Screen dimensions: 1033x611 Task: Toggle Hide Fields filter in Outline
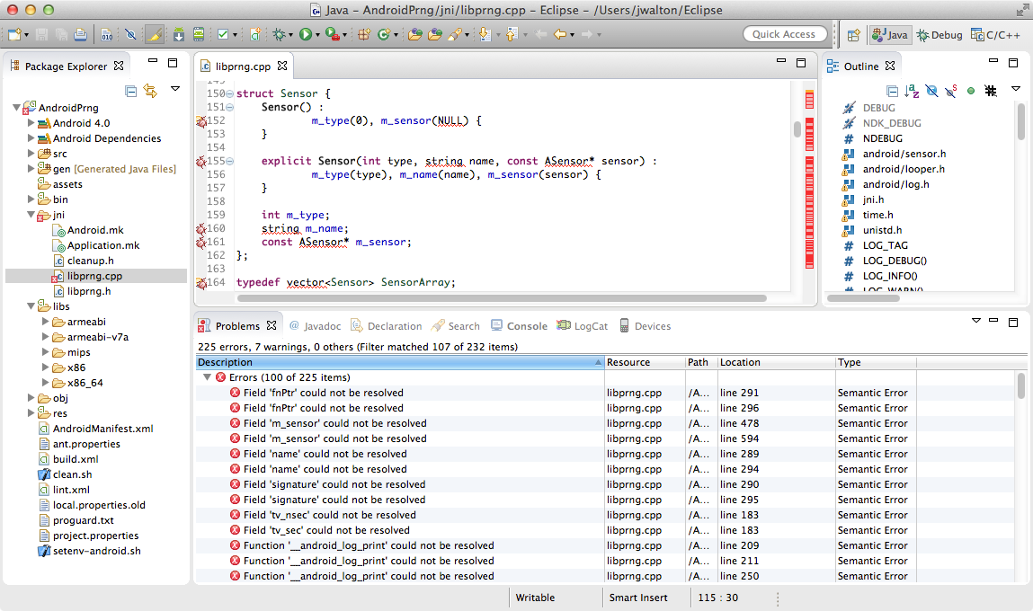pyautogui.click(x=931, y=91)
